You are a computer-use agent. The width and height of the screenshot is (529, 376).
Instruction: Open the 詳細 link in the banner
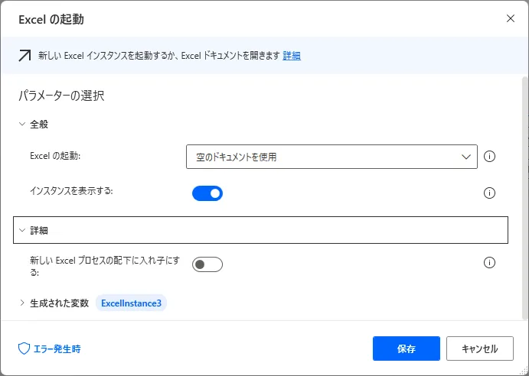[x=292, y=56]
